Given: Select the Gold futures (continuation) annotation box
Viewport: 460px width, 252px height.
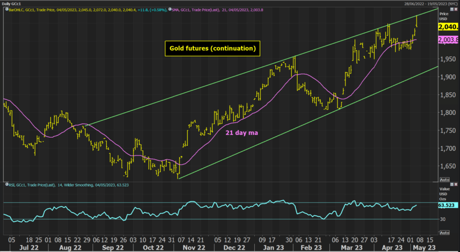Looking at the screenshot, I should [x=213, y=48].
